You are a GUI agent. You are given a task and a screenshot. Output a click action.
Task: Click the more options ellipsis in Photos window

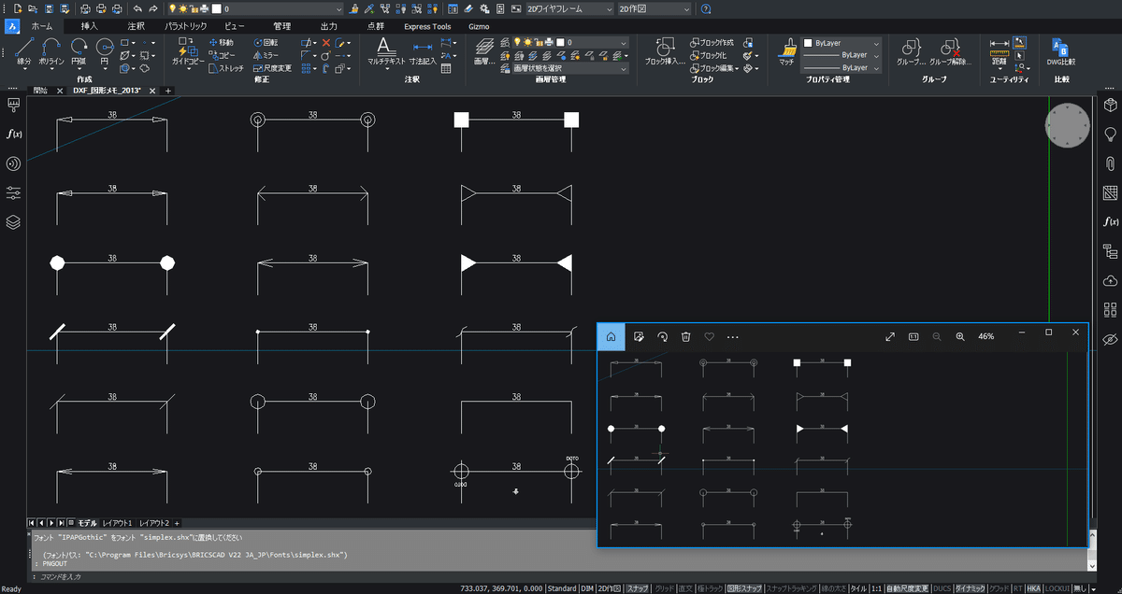click(x=732, y=336)
